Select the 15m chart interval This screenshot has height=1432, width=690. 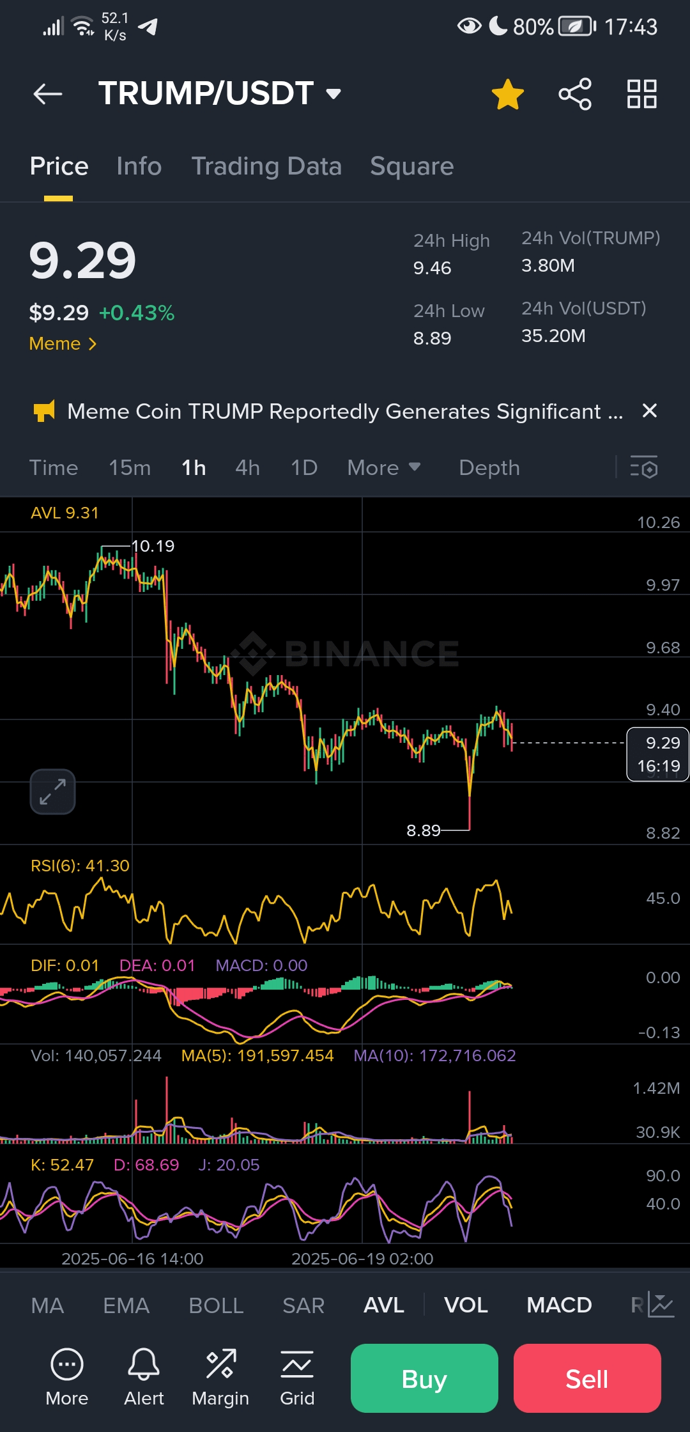tap(130, 468)
